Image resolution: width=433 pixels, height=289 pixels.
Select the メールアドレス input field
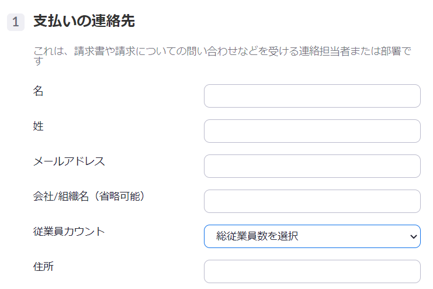311,166
